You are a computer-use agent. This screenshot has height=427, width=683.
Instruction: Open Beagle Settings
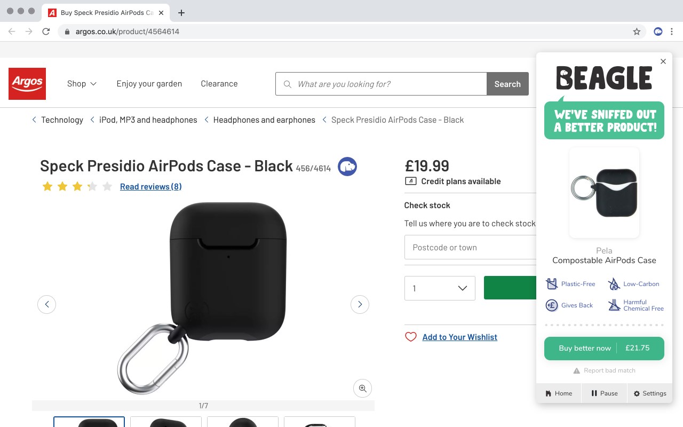pos(649,393)
